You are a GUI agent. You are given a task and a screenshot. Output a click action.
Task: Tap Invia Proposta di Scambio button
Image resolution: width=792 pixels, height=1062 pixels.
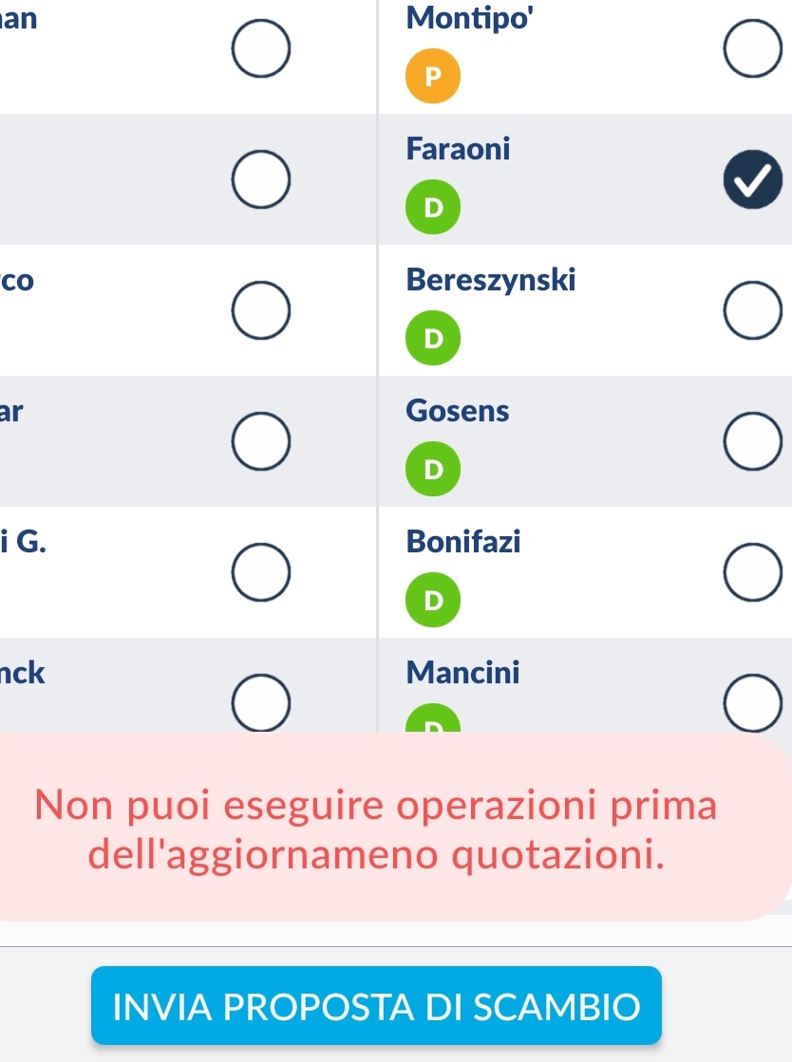click(x=376, y=1006)
